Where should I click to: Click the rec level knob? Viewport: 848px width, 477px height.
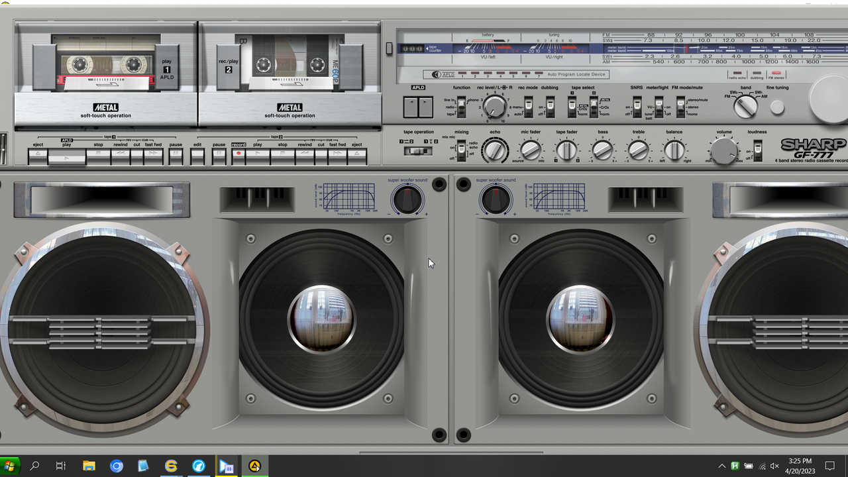click(x=494, y=107)
